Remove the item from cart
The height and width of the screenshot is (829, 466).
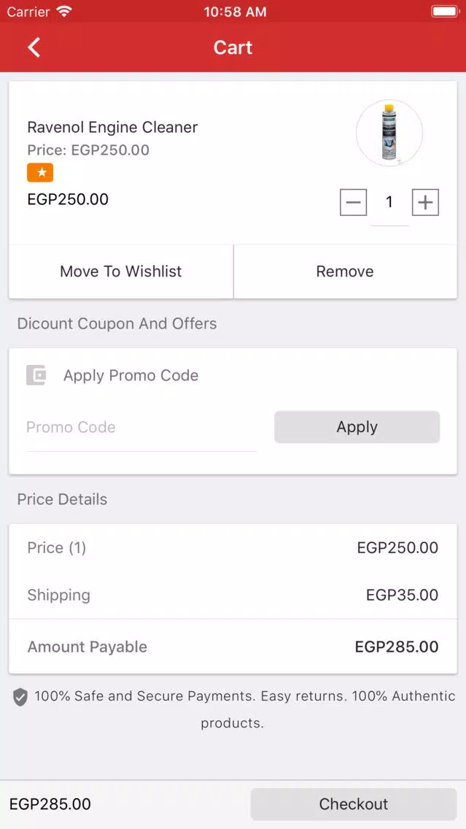[345, 271]
